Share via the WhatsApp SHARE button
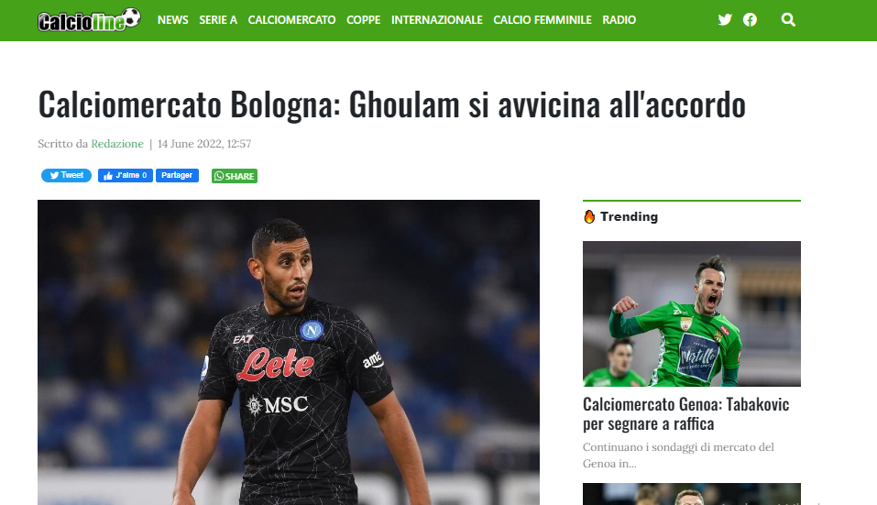Image resolution: width=877 pixels, height=505 pixels. pyautogui.click(x=235, y=176)
